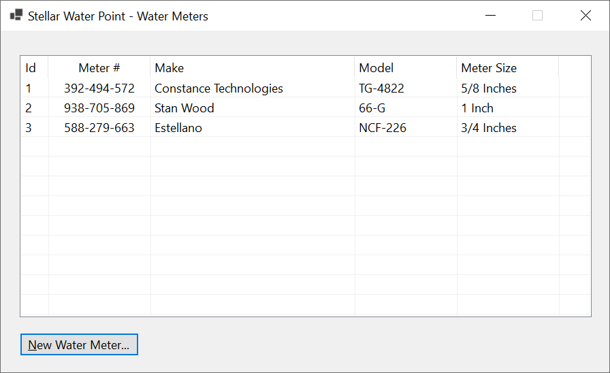
Task: Select meter number 588-279-663
Action: point(99,128)
